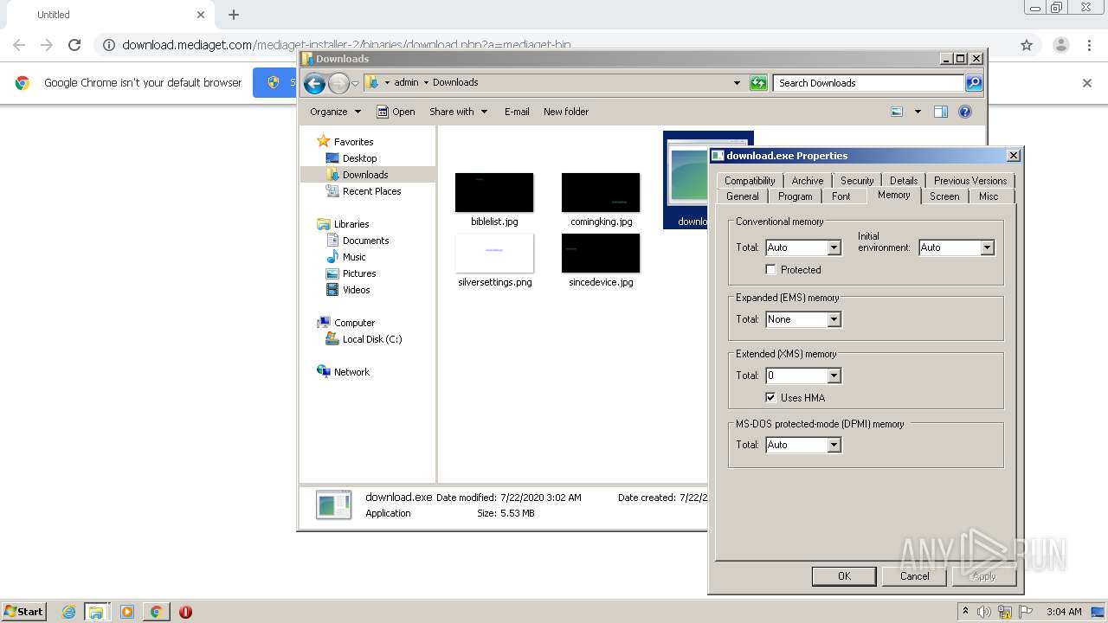Open Expanded (EMS) memory Total dropdown

point(834,319)
